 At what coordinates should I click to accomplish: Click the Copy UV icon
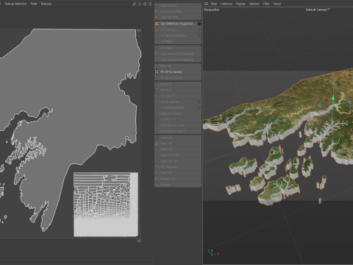[x=157, y=138]
